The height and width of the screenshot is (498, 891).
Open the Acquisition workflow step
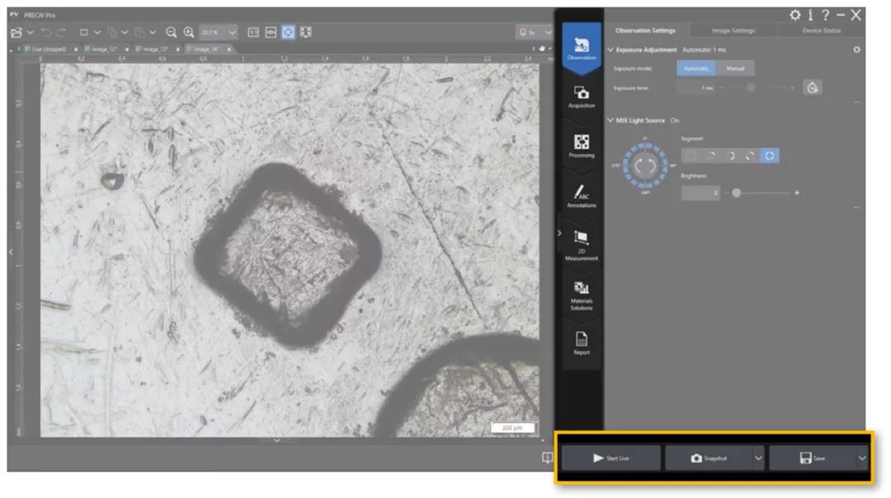click(582, 96)
